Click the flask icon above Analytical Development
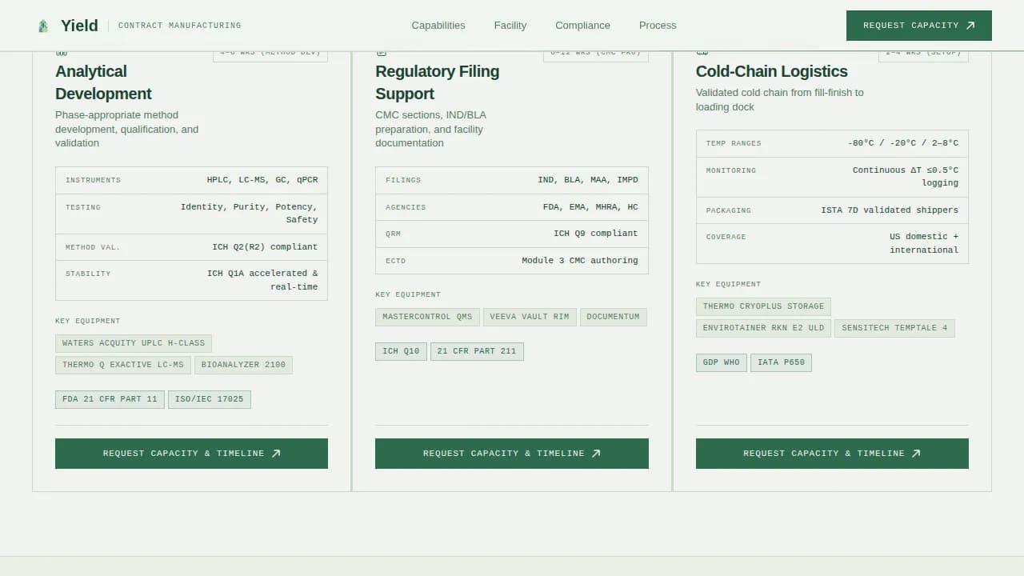1024x576 pixels. tap(62, 50)
